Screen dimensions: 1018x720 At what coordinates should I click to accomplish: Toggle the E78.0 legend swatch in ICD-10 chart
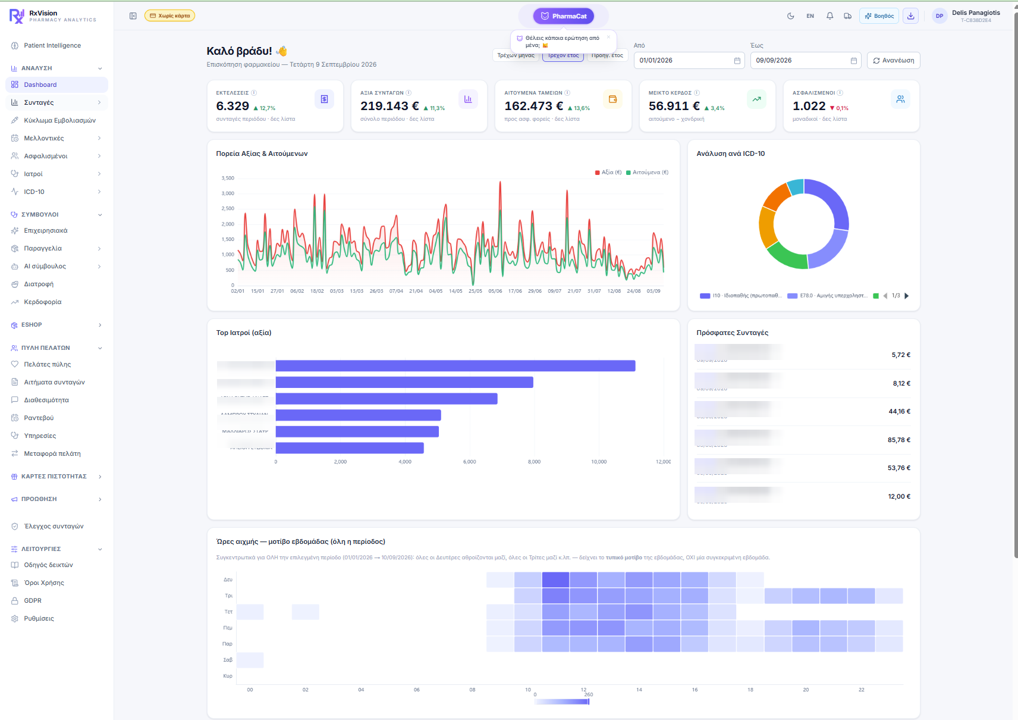[x=793, y=296]
